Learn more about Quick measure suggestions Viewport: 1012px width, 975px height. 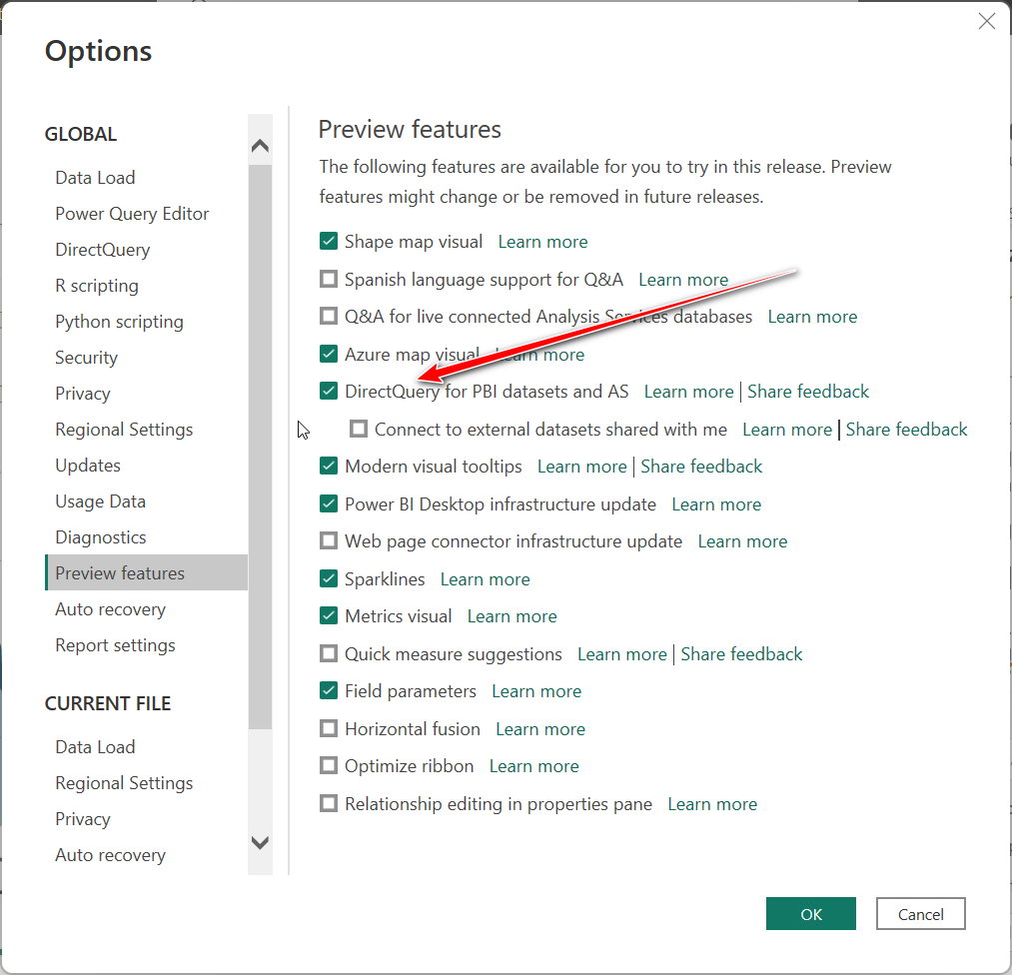point(622,653)
